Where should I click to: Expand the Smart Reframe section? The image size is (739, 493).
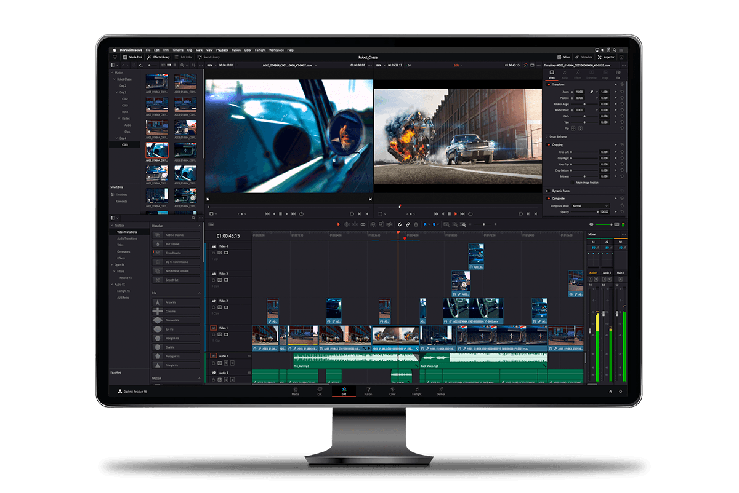(547, 136)
